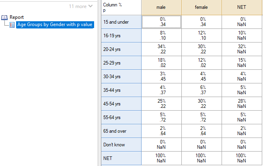Select the 45-54 yrs row header
Viewport: 263px width, 166px height.
121,104
